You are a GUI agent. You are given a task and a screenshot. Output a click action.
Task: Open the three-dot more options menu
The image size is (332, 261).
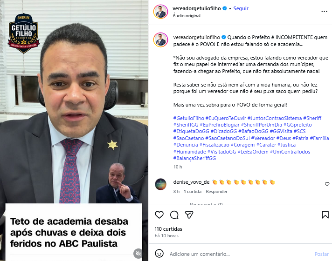click(324, 12)
